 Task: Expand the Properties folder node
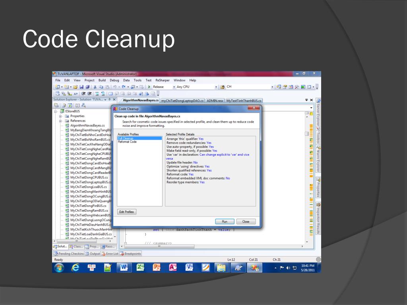60,116
